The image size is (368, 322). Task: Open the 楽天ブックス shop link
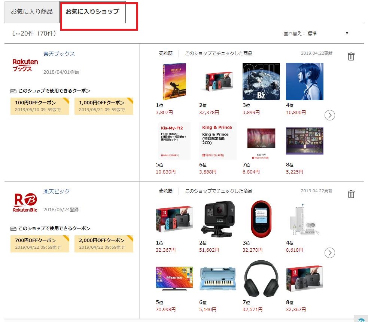(59, 54)
